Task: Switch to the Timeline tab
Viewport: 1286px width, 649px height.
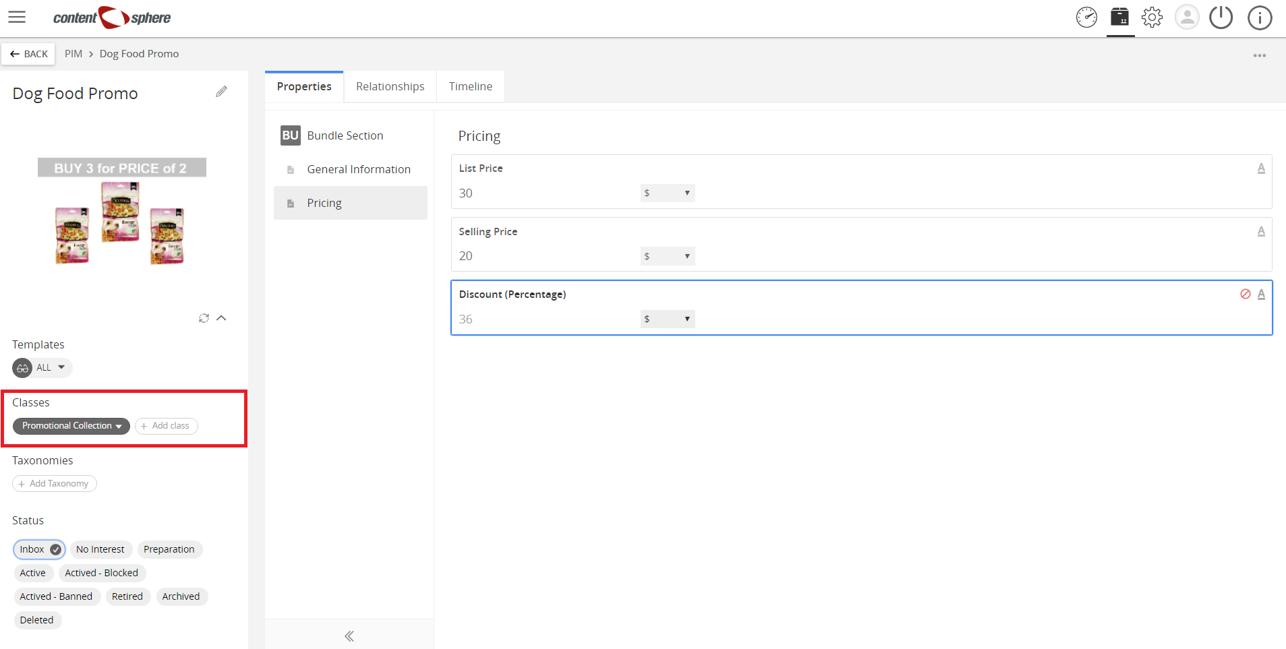Action: (471, 86)
